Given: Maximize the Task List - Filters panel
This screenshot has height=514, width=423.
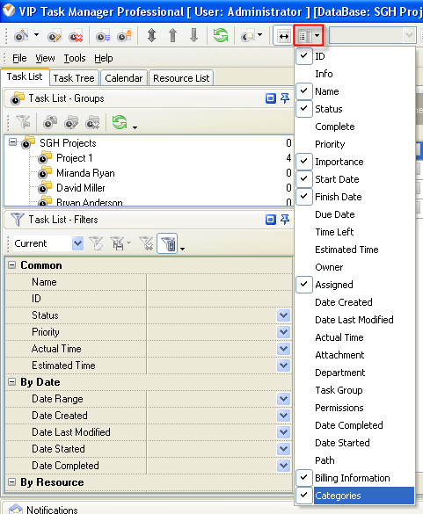Looking at the screenshot, I should click(270, 220).
